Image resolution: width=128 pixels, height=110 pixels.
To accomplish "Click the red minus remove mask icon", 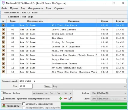I will pyautogui.click(x=66, y=99).
